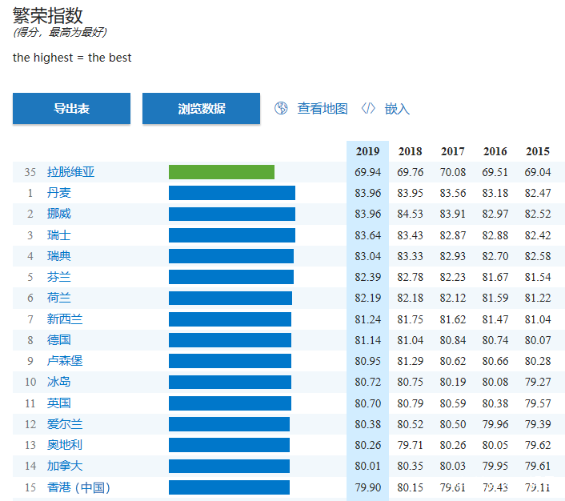Open the 新西兰 country link

[65, 319]
